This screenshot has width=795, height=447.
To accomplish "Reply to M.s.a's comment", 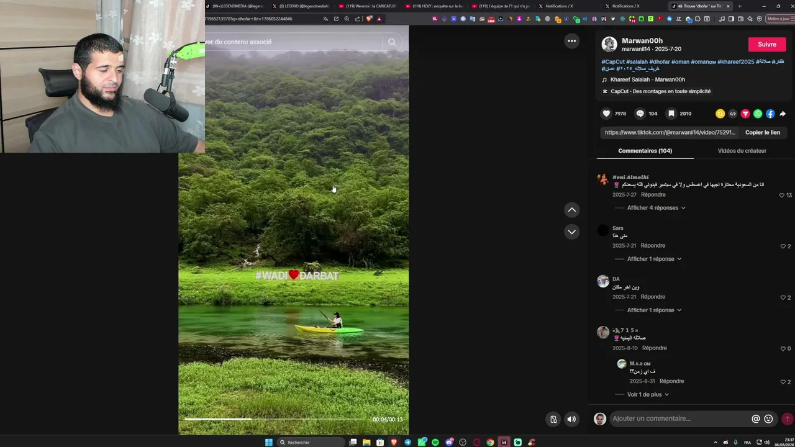I will click(671, 381).
